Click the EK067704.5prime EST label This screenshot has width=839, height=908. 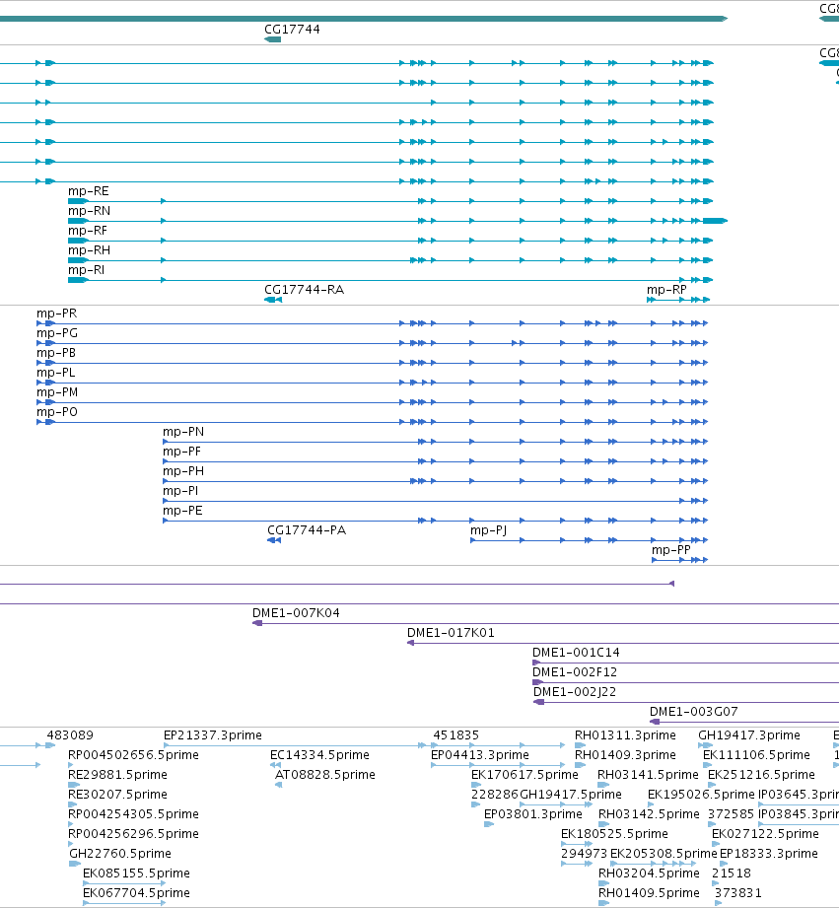[x=136, y=892]
